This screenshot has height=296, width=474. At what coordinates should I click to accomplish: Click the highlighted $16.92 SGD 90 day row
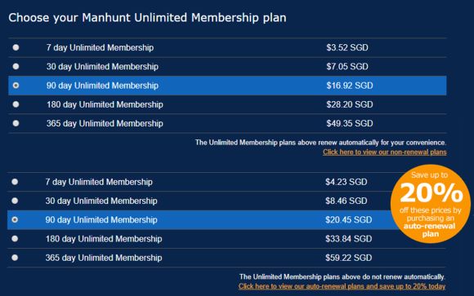click(x=227, y=86)
